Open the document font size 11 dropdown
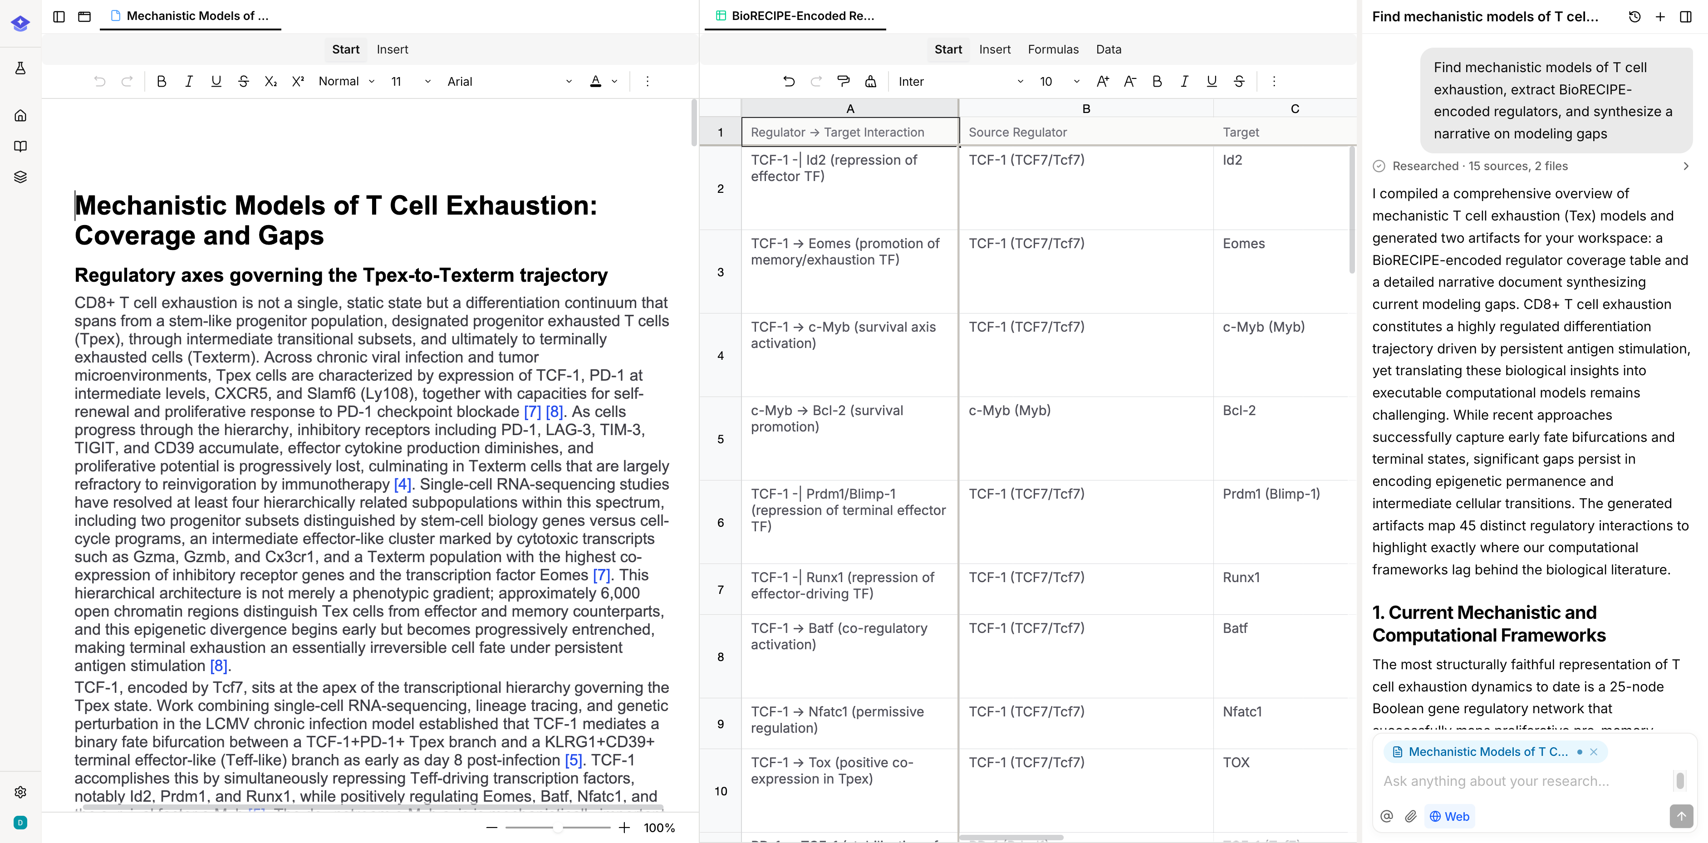This screenshot has width=1708, height=843. point(411,82)
